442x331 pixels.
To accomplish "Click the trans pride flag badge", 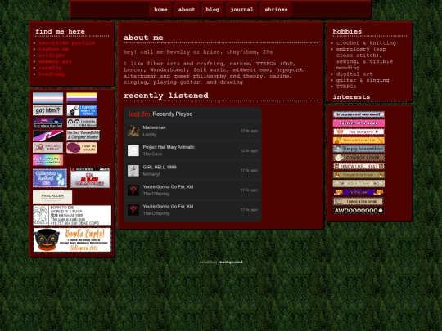I will pyautogui.click(x=48, y=98).
